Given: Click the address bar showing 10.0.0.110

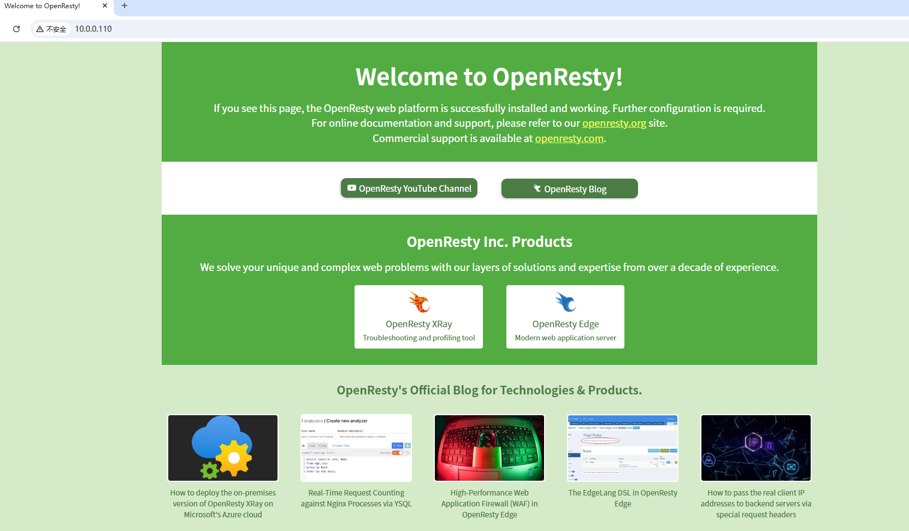Looking at the screenshot, I should click(93, 29).
